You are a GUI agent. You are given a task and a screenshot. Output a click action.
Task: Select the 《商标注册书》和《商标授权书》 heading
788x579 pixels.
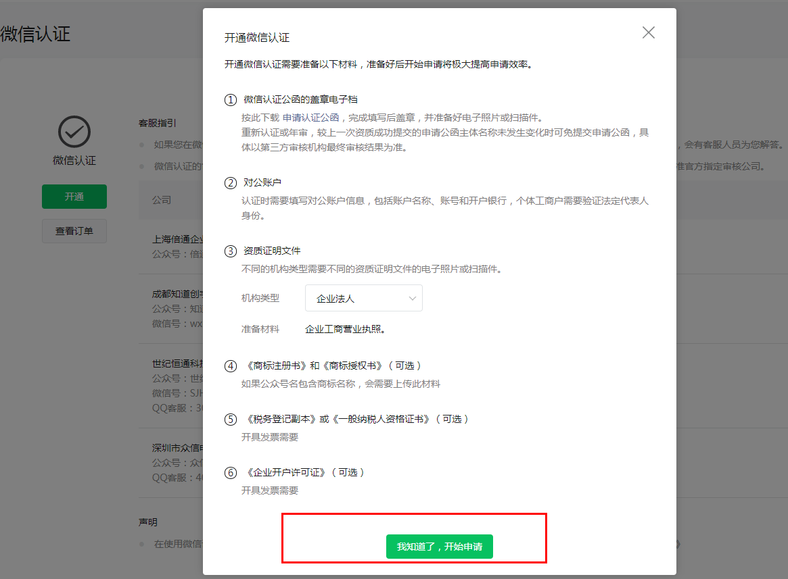(x=332, y=366)
